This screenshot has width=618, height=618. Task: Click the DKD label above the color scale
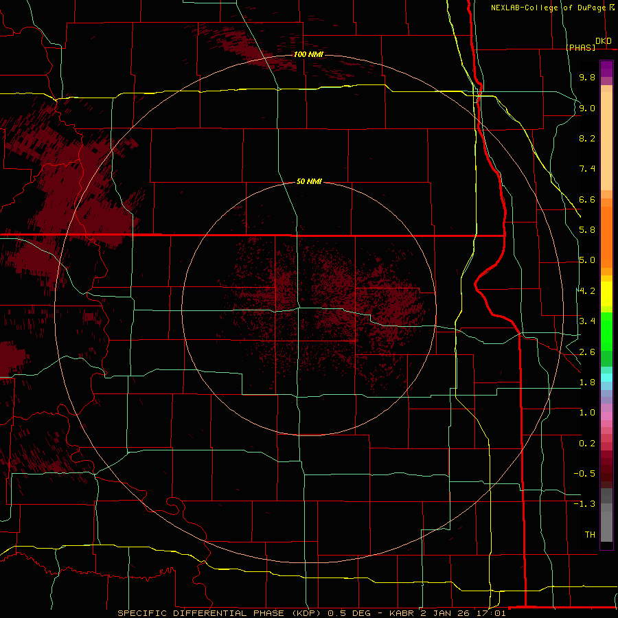(x=604, y=41)
